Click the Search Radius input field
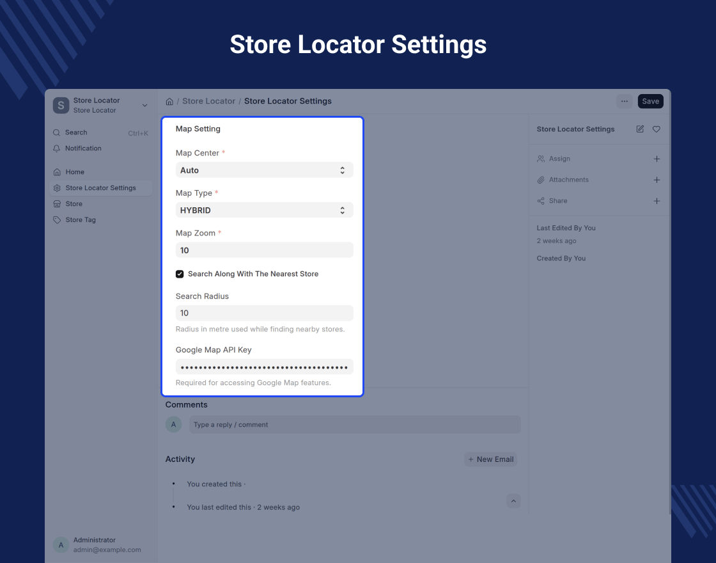This screenshot has width=716, height=563. pos(265,313)
